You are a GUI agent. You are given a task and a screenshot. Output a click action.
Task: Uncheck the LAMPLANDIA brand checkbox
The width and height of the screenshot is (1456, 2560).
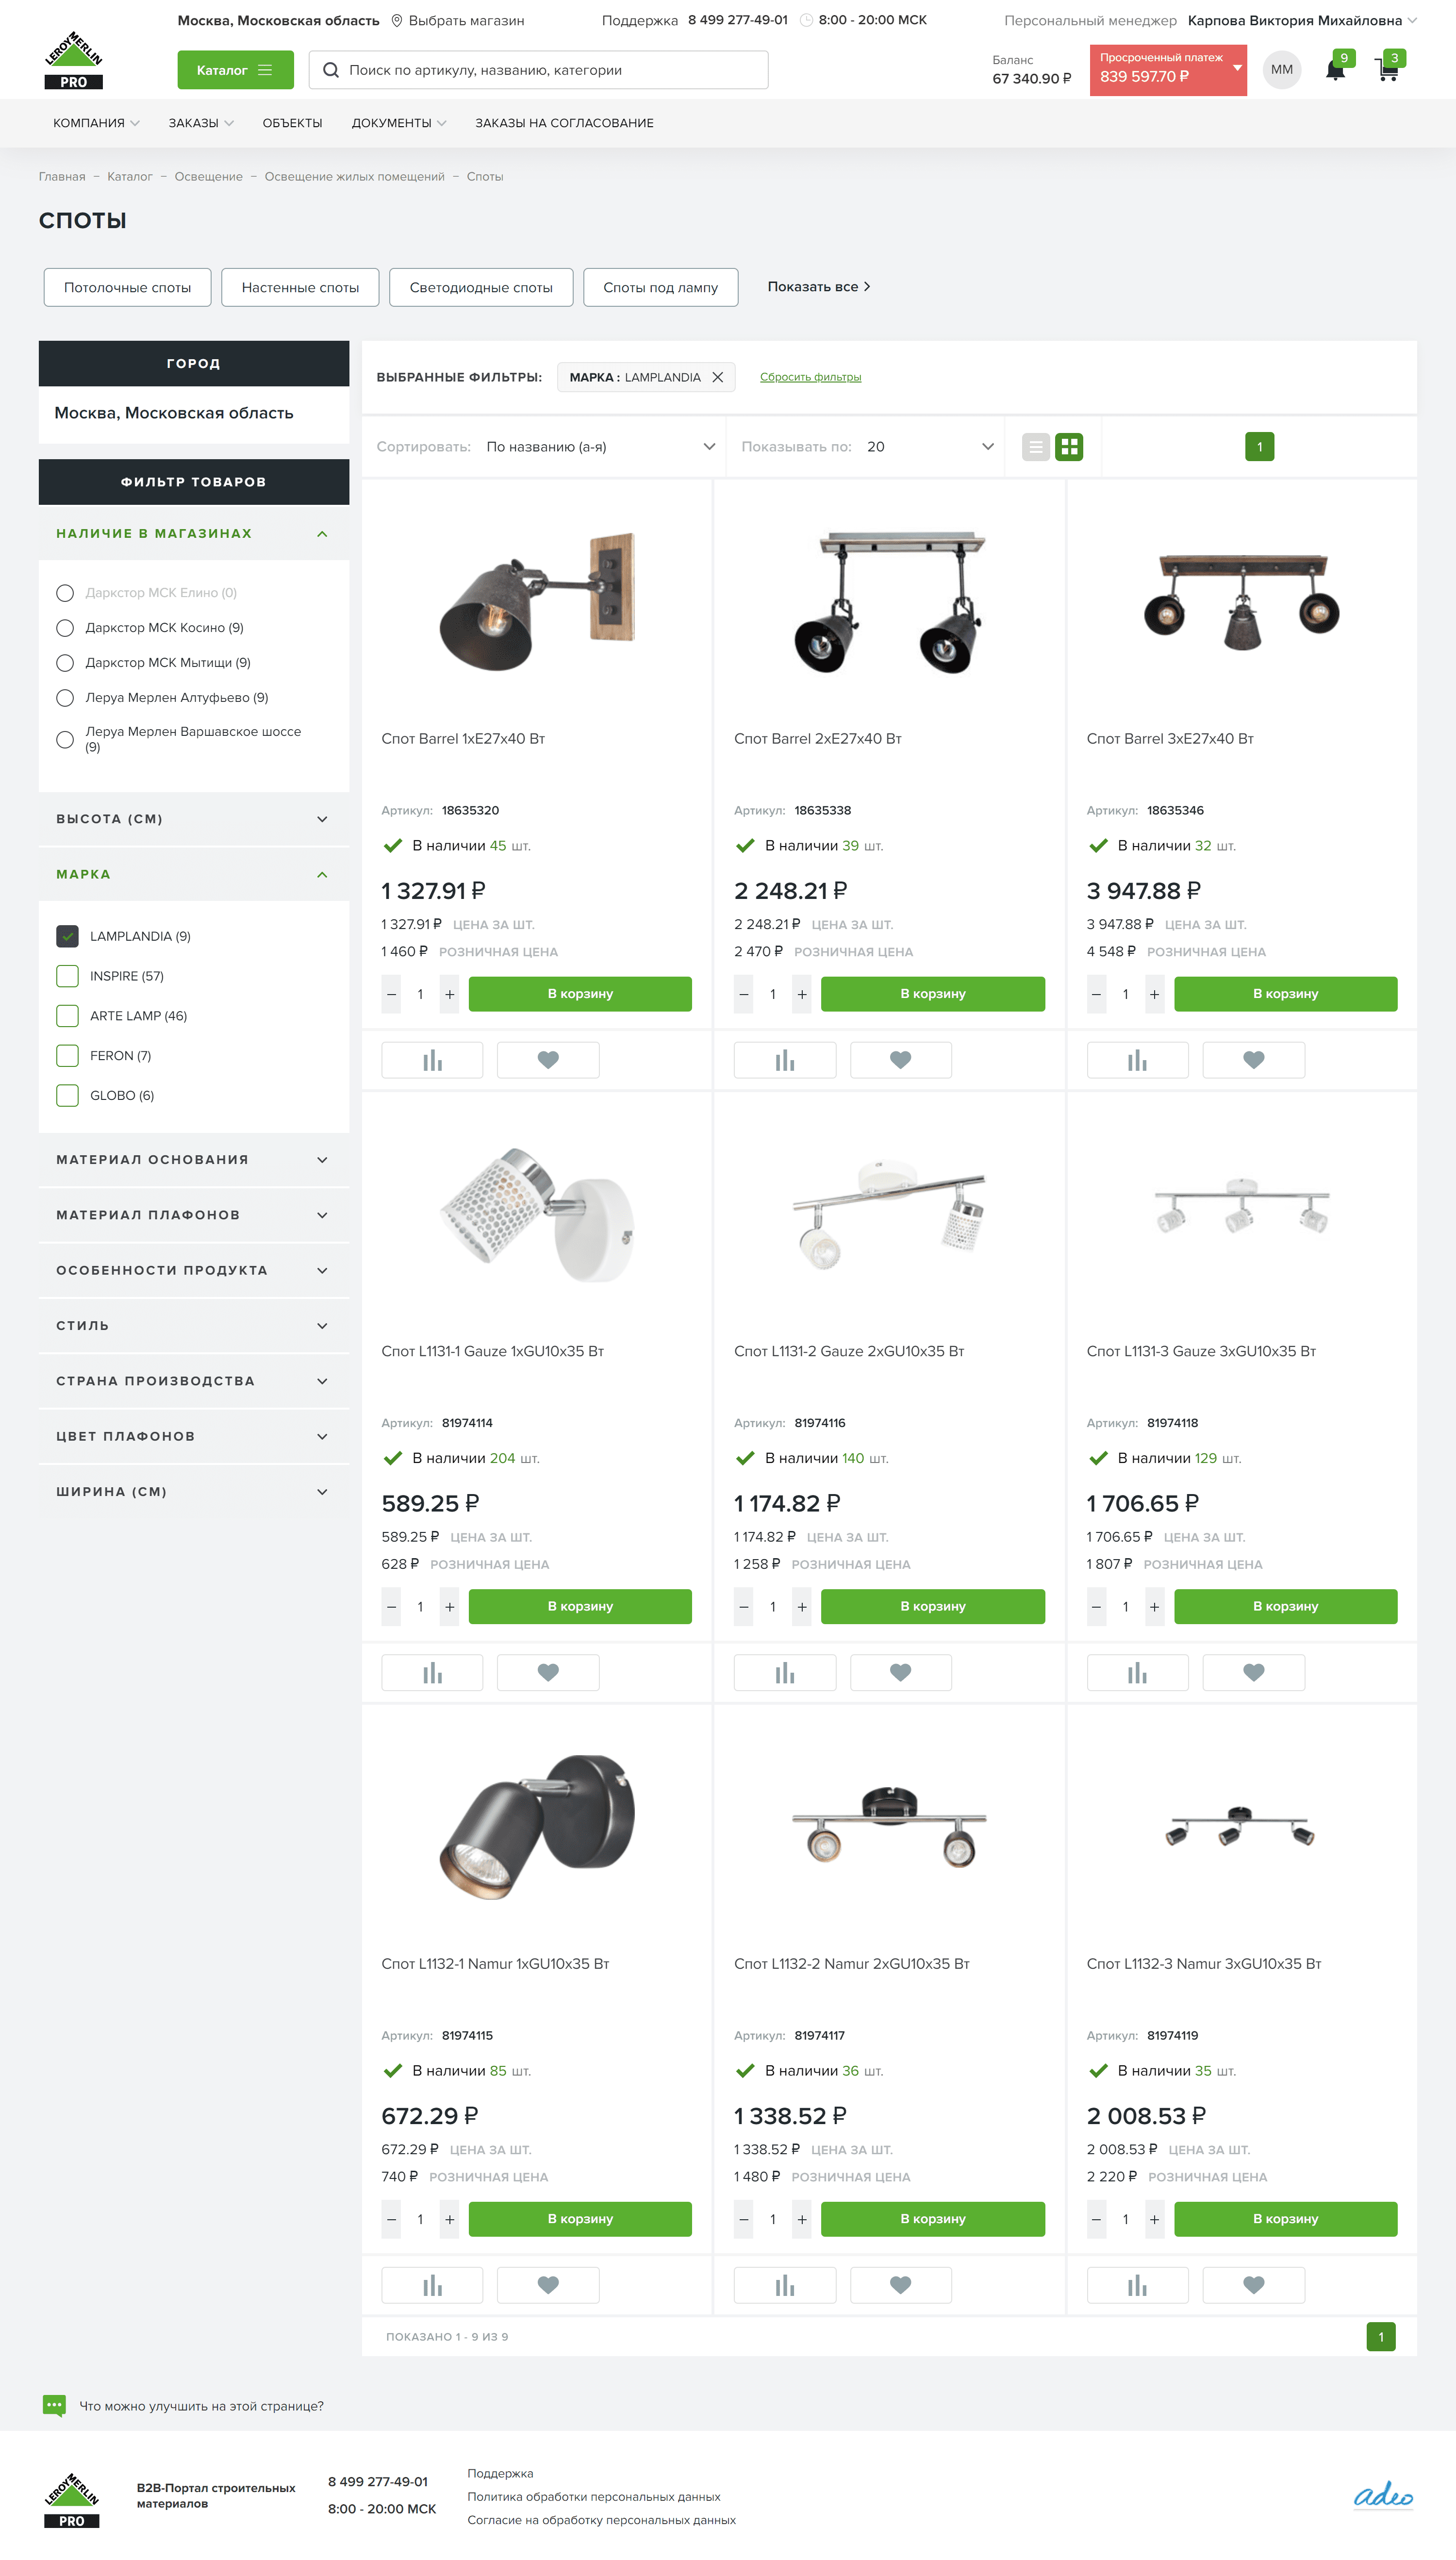67,936
